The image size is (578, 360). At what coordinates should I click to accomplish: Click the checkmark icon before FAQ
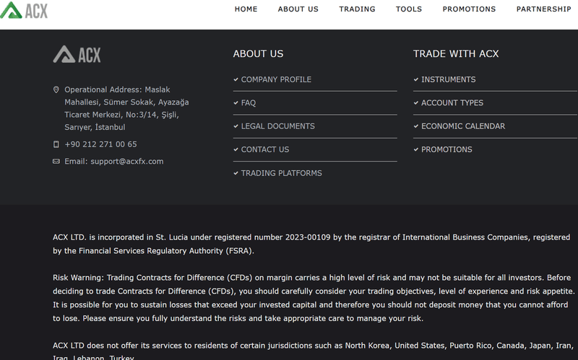(x=236, y=102)
